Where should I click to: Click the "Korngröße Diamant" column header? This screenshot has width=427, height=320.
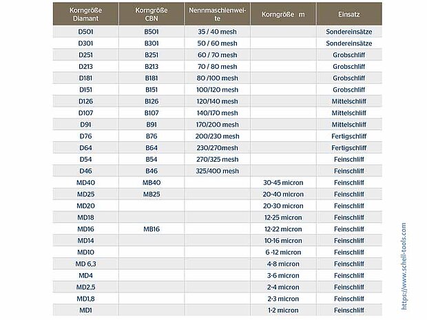(86, 14)
